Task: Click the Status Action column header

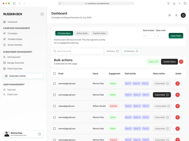Action: pyautogui.click(x=159, y=74)
